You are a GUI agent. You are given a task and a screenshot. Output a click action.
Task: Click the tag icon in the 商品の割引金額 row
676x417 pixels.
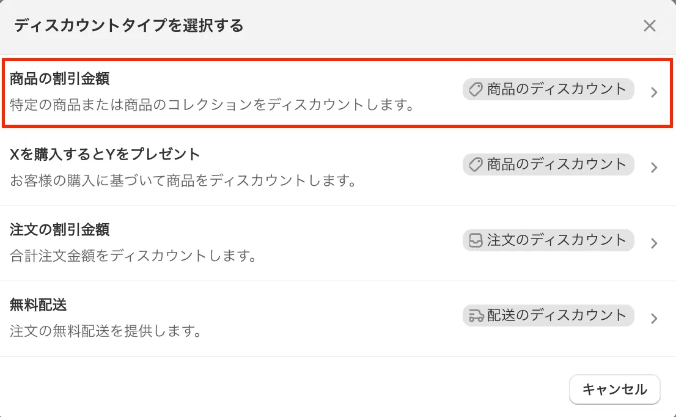point(476,90)
